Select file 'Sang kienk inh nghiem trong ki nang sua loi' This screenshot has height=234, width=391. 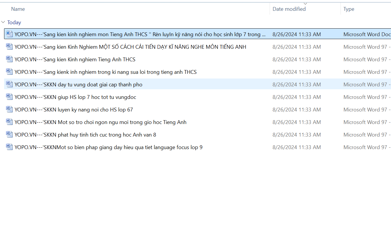pyautogui.click(x=106, y=72)
